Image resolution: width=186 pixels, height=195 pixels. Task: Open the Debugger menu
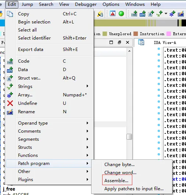[86, 4]
